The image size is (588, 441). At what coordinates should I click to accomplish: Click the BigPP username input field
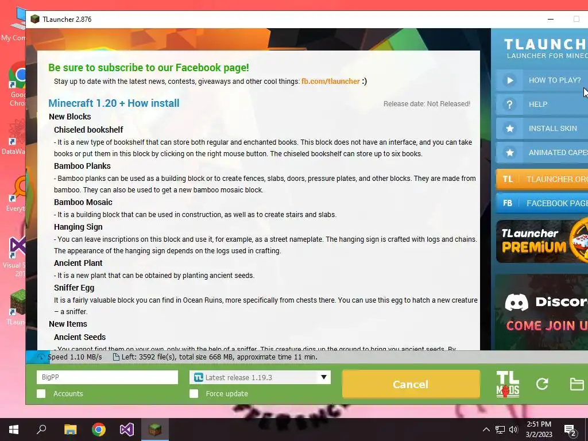point(107,377)
